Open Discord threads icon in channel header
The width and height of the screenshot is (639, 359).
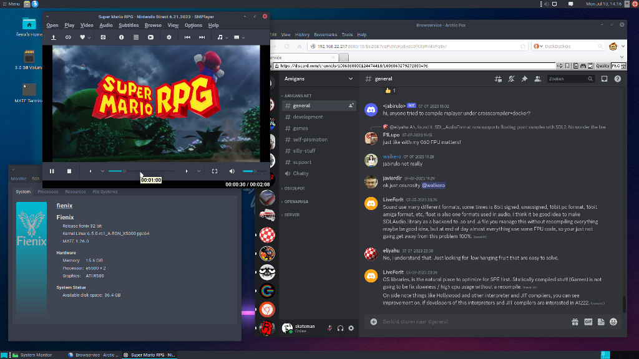pyautogui.click(x=498, y=79)
